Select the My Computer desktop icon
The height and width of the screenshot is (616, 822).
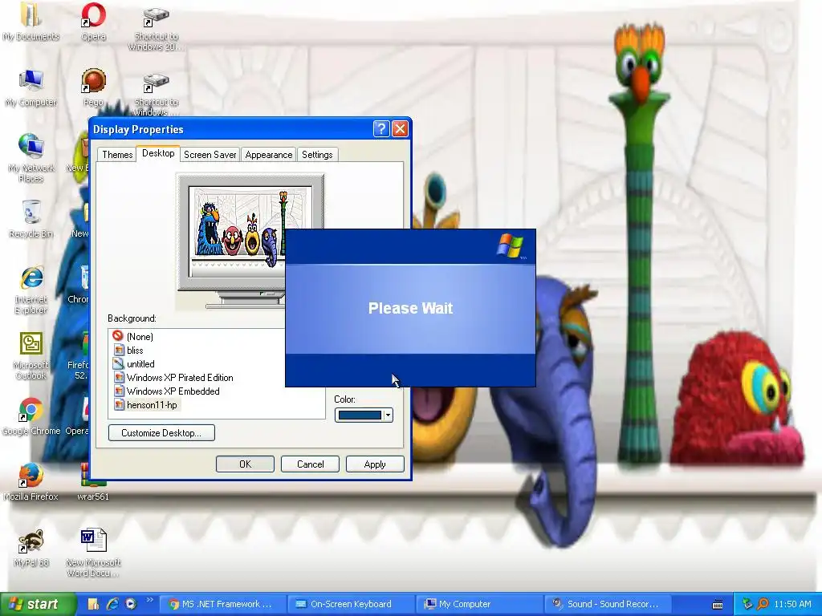(31, 88)
